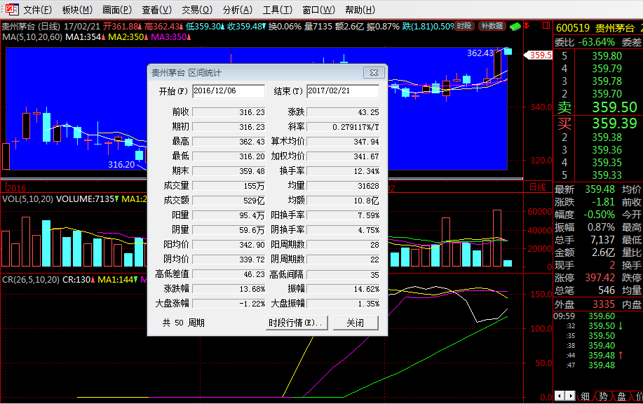Click the sell level 3 price 359.78

click(607, 81)
